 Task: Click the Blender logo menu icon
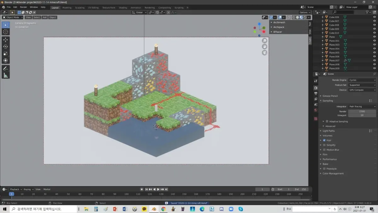coord(3,7)
